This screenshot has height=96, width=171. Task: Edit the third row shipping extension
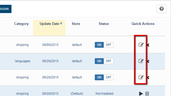(141, 77)
